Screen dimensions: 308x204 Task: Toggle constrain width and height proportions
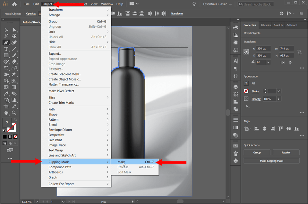point(299,52)
